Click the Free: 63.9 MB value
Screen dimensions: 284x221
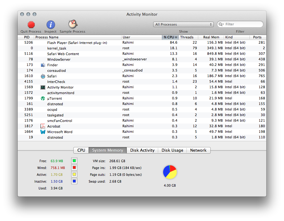click(57, 161)
